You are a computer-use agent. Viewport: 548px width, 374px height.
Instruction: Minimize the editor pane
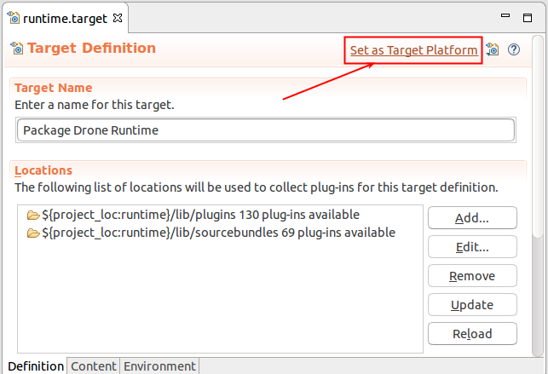pyautogui.click(x=505, y=15)
